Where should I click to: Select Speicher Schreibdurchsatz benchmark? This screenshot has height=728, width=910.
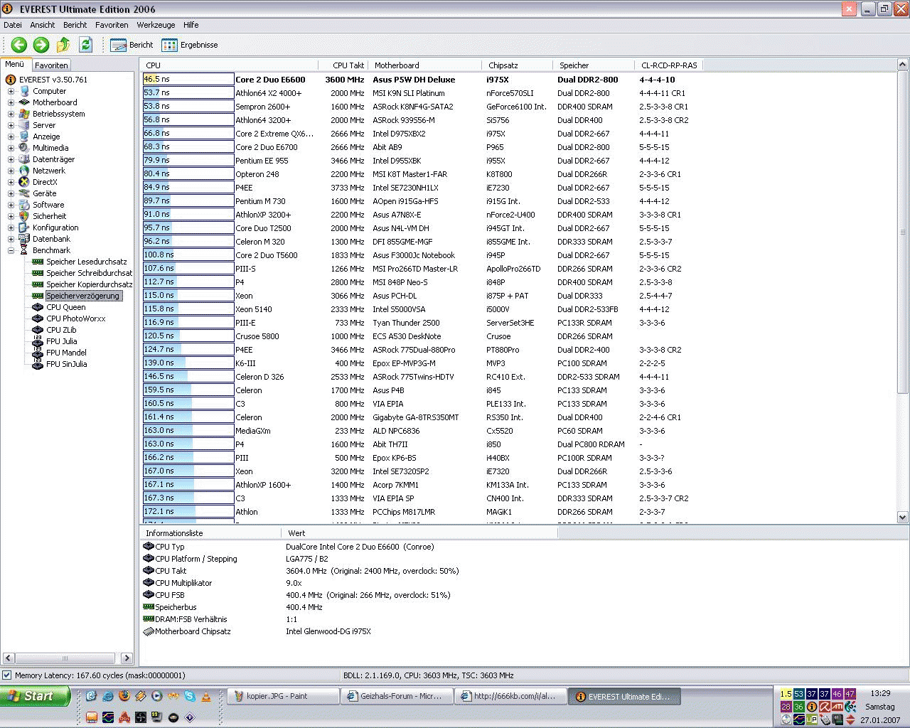click(x=90, y=273)
